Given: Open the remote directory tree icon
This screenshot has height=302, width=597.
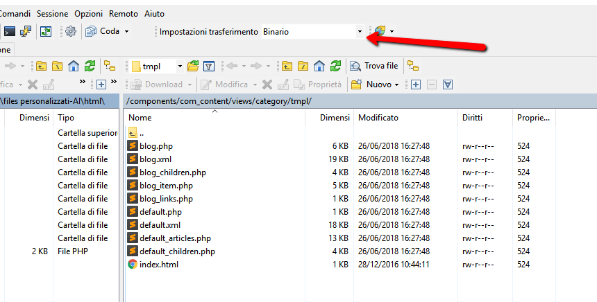Looking at the screenshot, I should click(x=414, y=66).
